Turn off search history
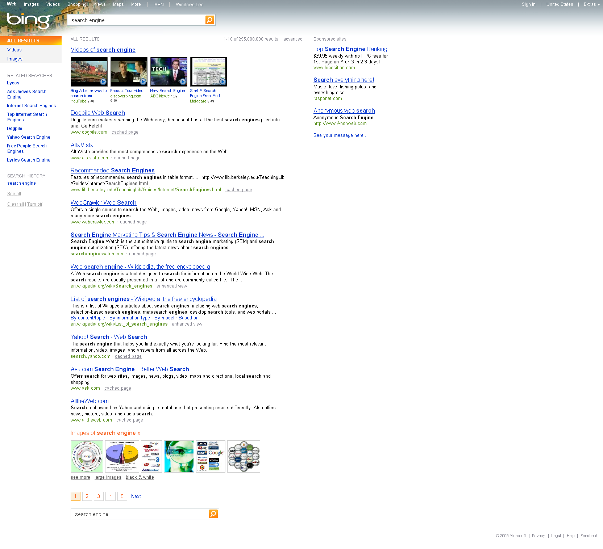This screenshot has height=549, width=603. [x=34, y=204]
